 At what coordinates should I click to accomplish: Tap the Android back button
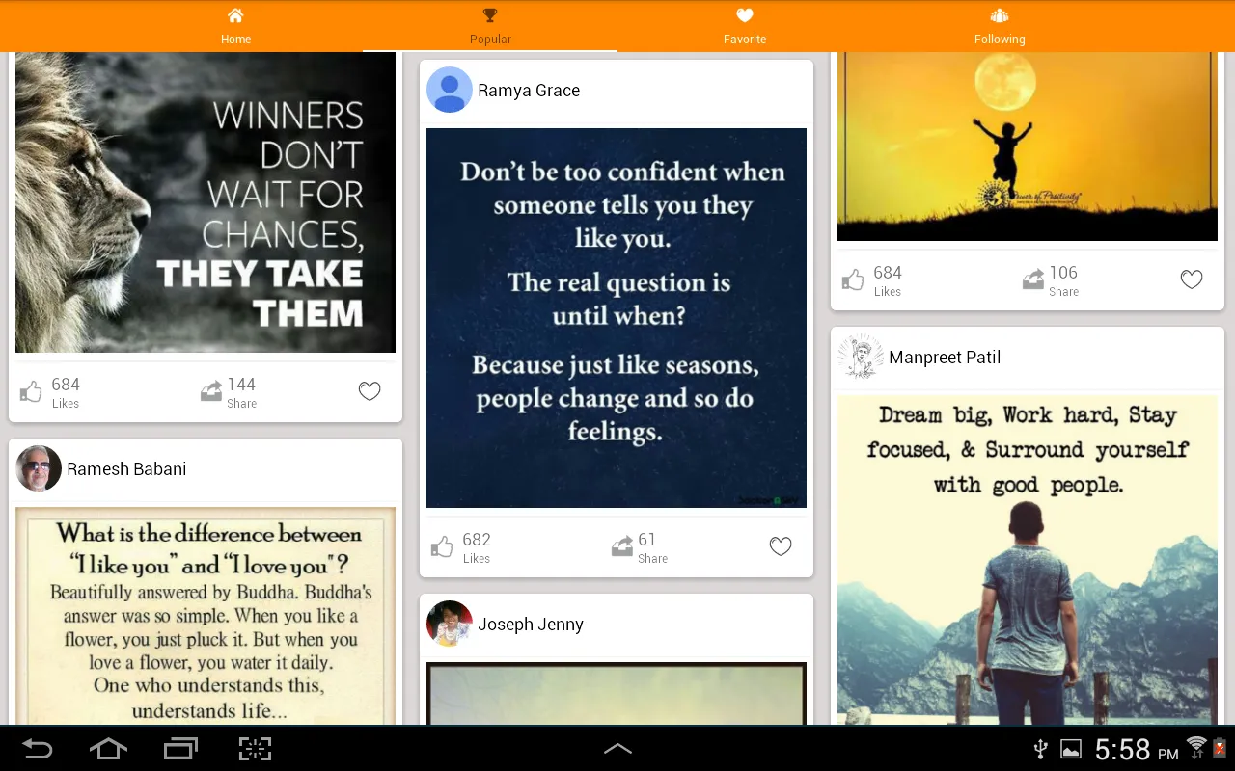pyautogui.click(x=38, y=749)
